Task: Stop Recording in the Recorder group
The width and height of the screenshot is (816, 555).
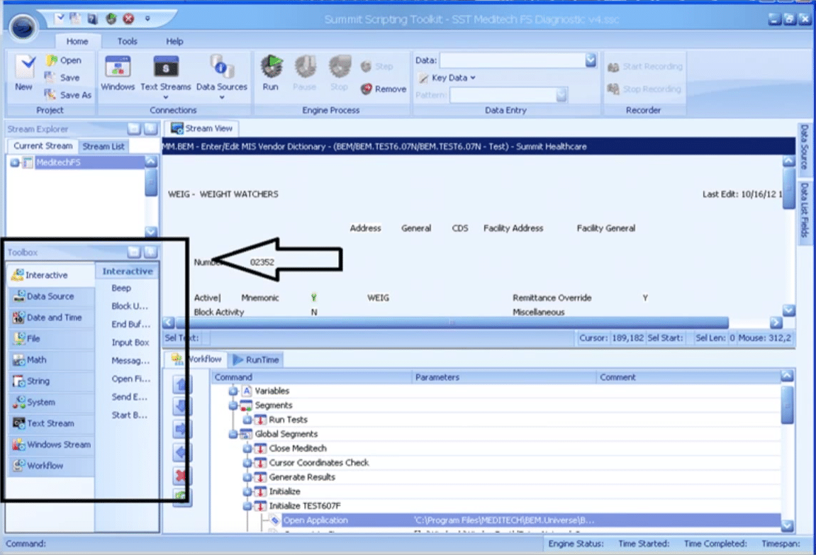Action: pyautogui.click(x=644, y=89)
